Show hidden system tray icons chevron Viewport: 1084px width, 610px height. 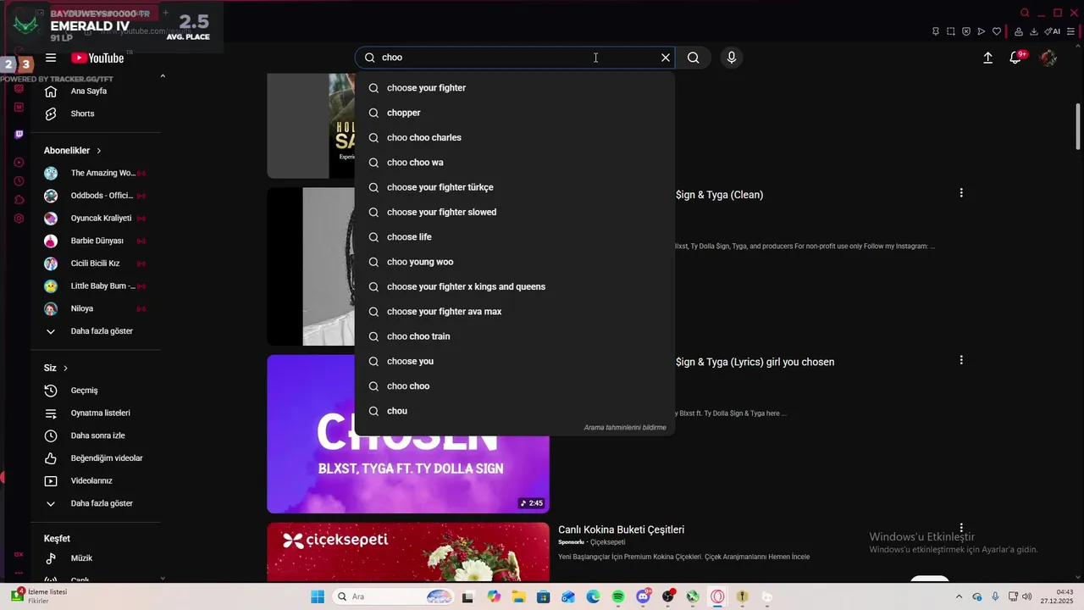(959, 596)
